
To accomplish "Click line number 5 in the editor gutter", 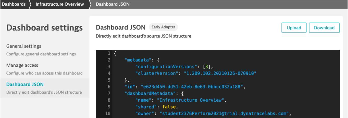I will click(109, 80).
